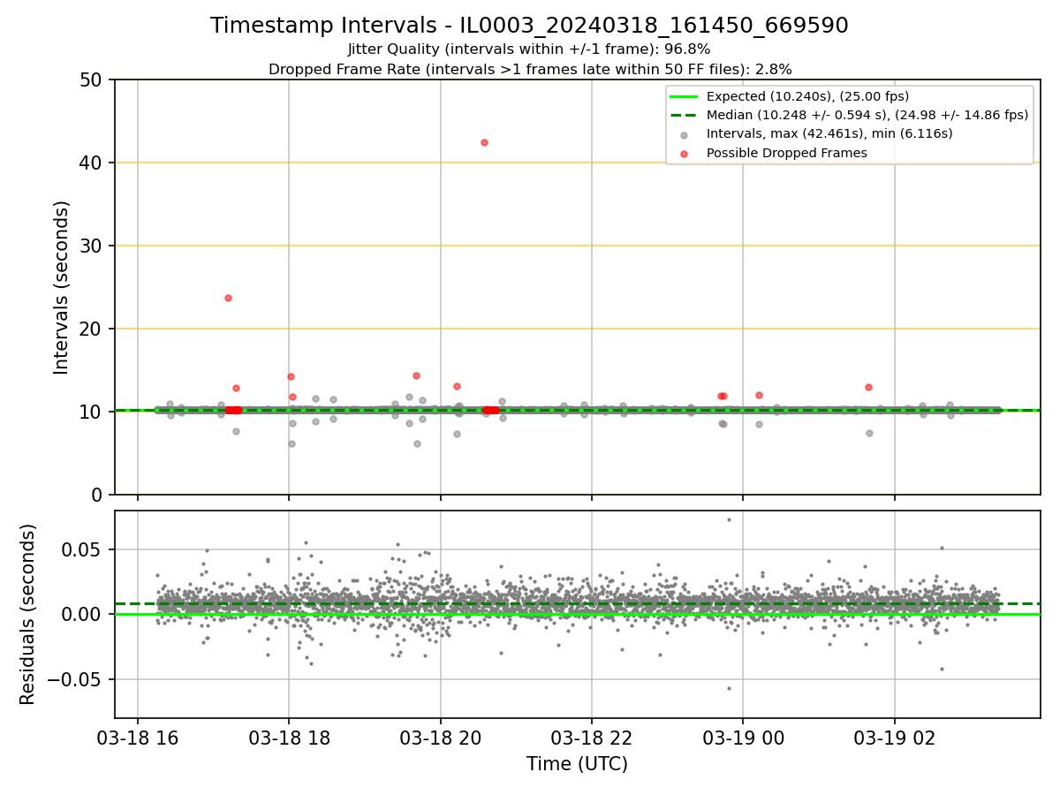Click the 'Time (UTC)' x-axis label
The height and width of the screenshot is (795, 1060).
click(x=577, y=764)
